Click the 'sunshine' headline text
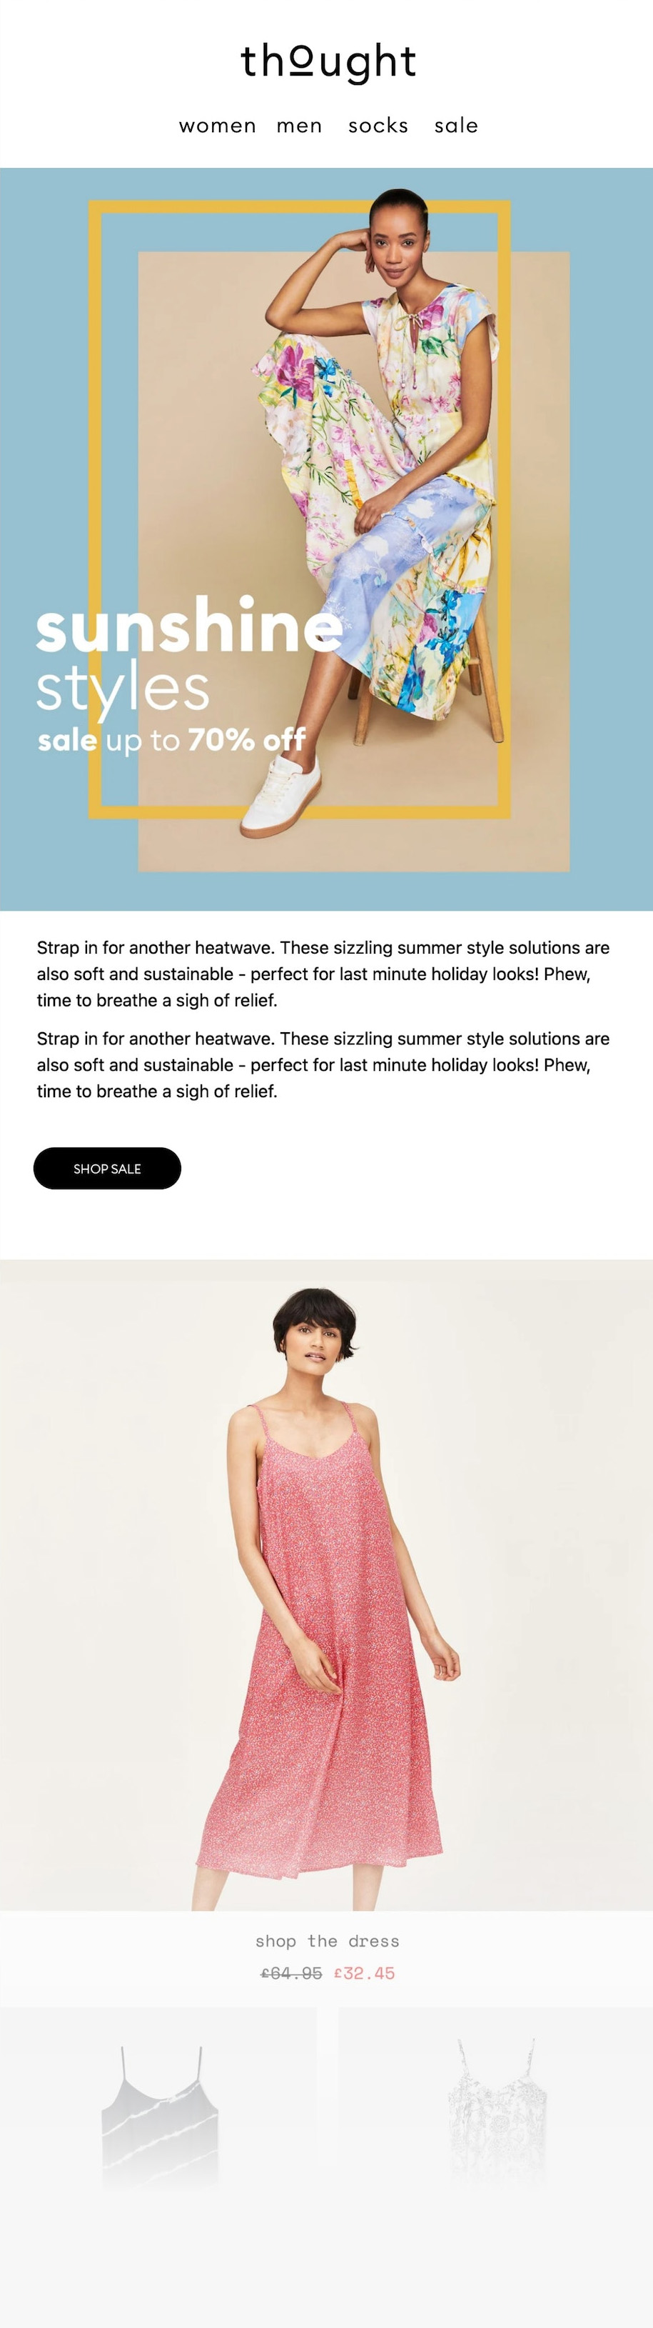Image resolution: width=653 pixels, height=2328 pixels. click(190, 625)
